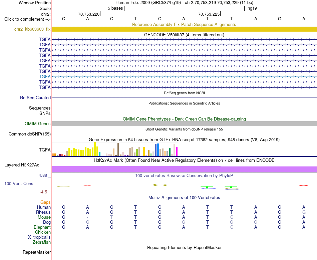Open the H3K27Ac Mark ENCODE track title
The width and height of the screenshot is (317, 260).
click(184, 160)
